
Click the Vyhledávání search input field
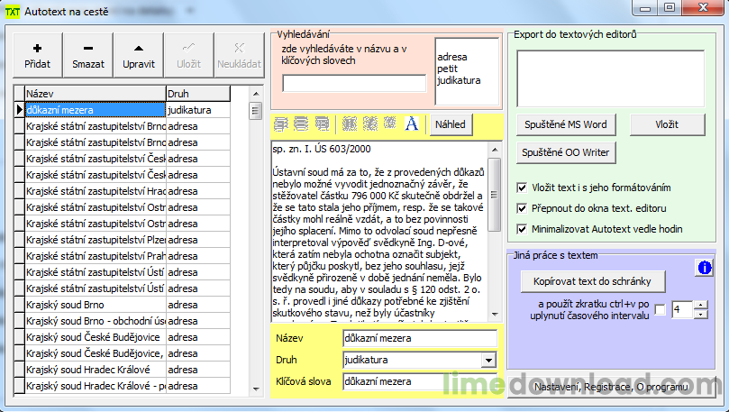[354, 84]
